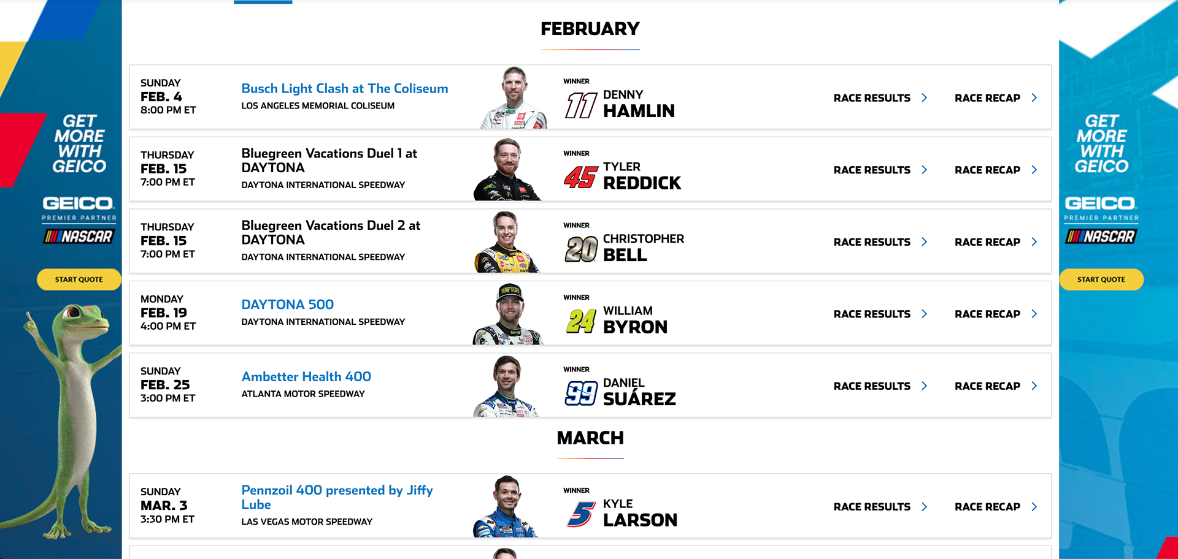The image size is (1178, 559).
Task: Open Race Recap chevron for Ambetter Health 400
Action: tap(1034, 386)
